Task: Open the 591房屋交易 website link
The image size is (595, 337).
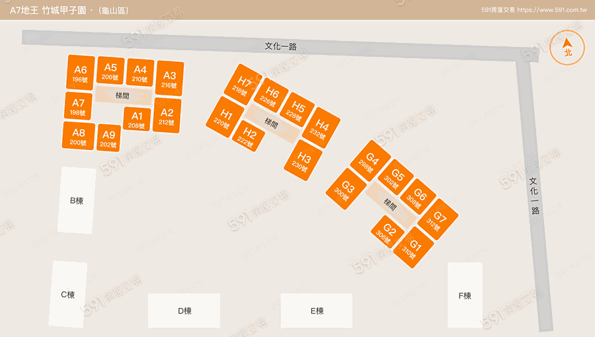Action: pos(535,10)
